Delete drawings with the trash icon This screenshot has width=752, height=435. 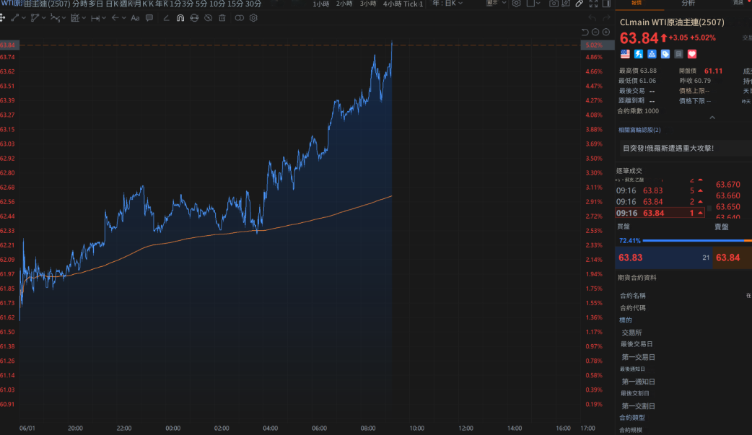(222, 18)
